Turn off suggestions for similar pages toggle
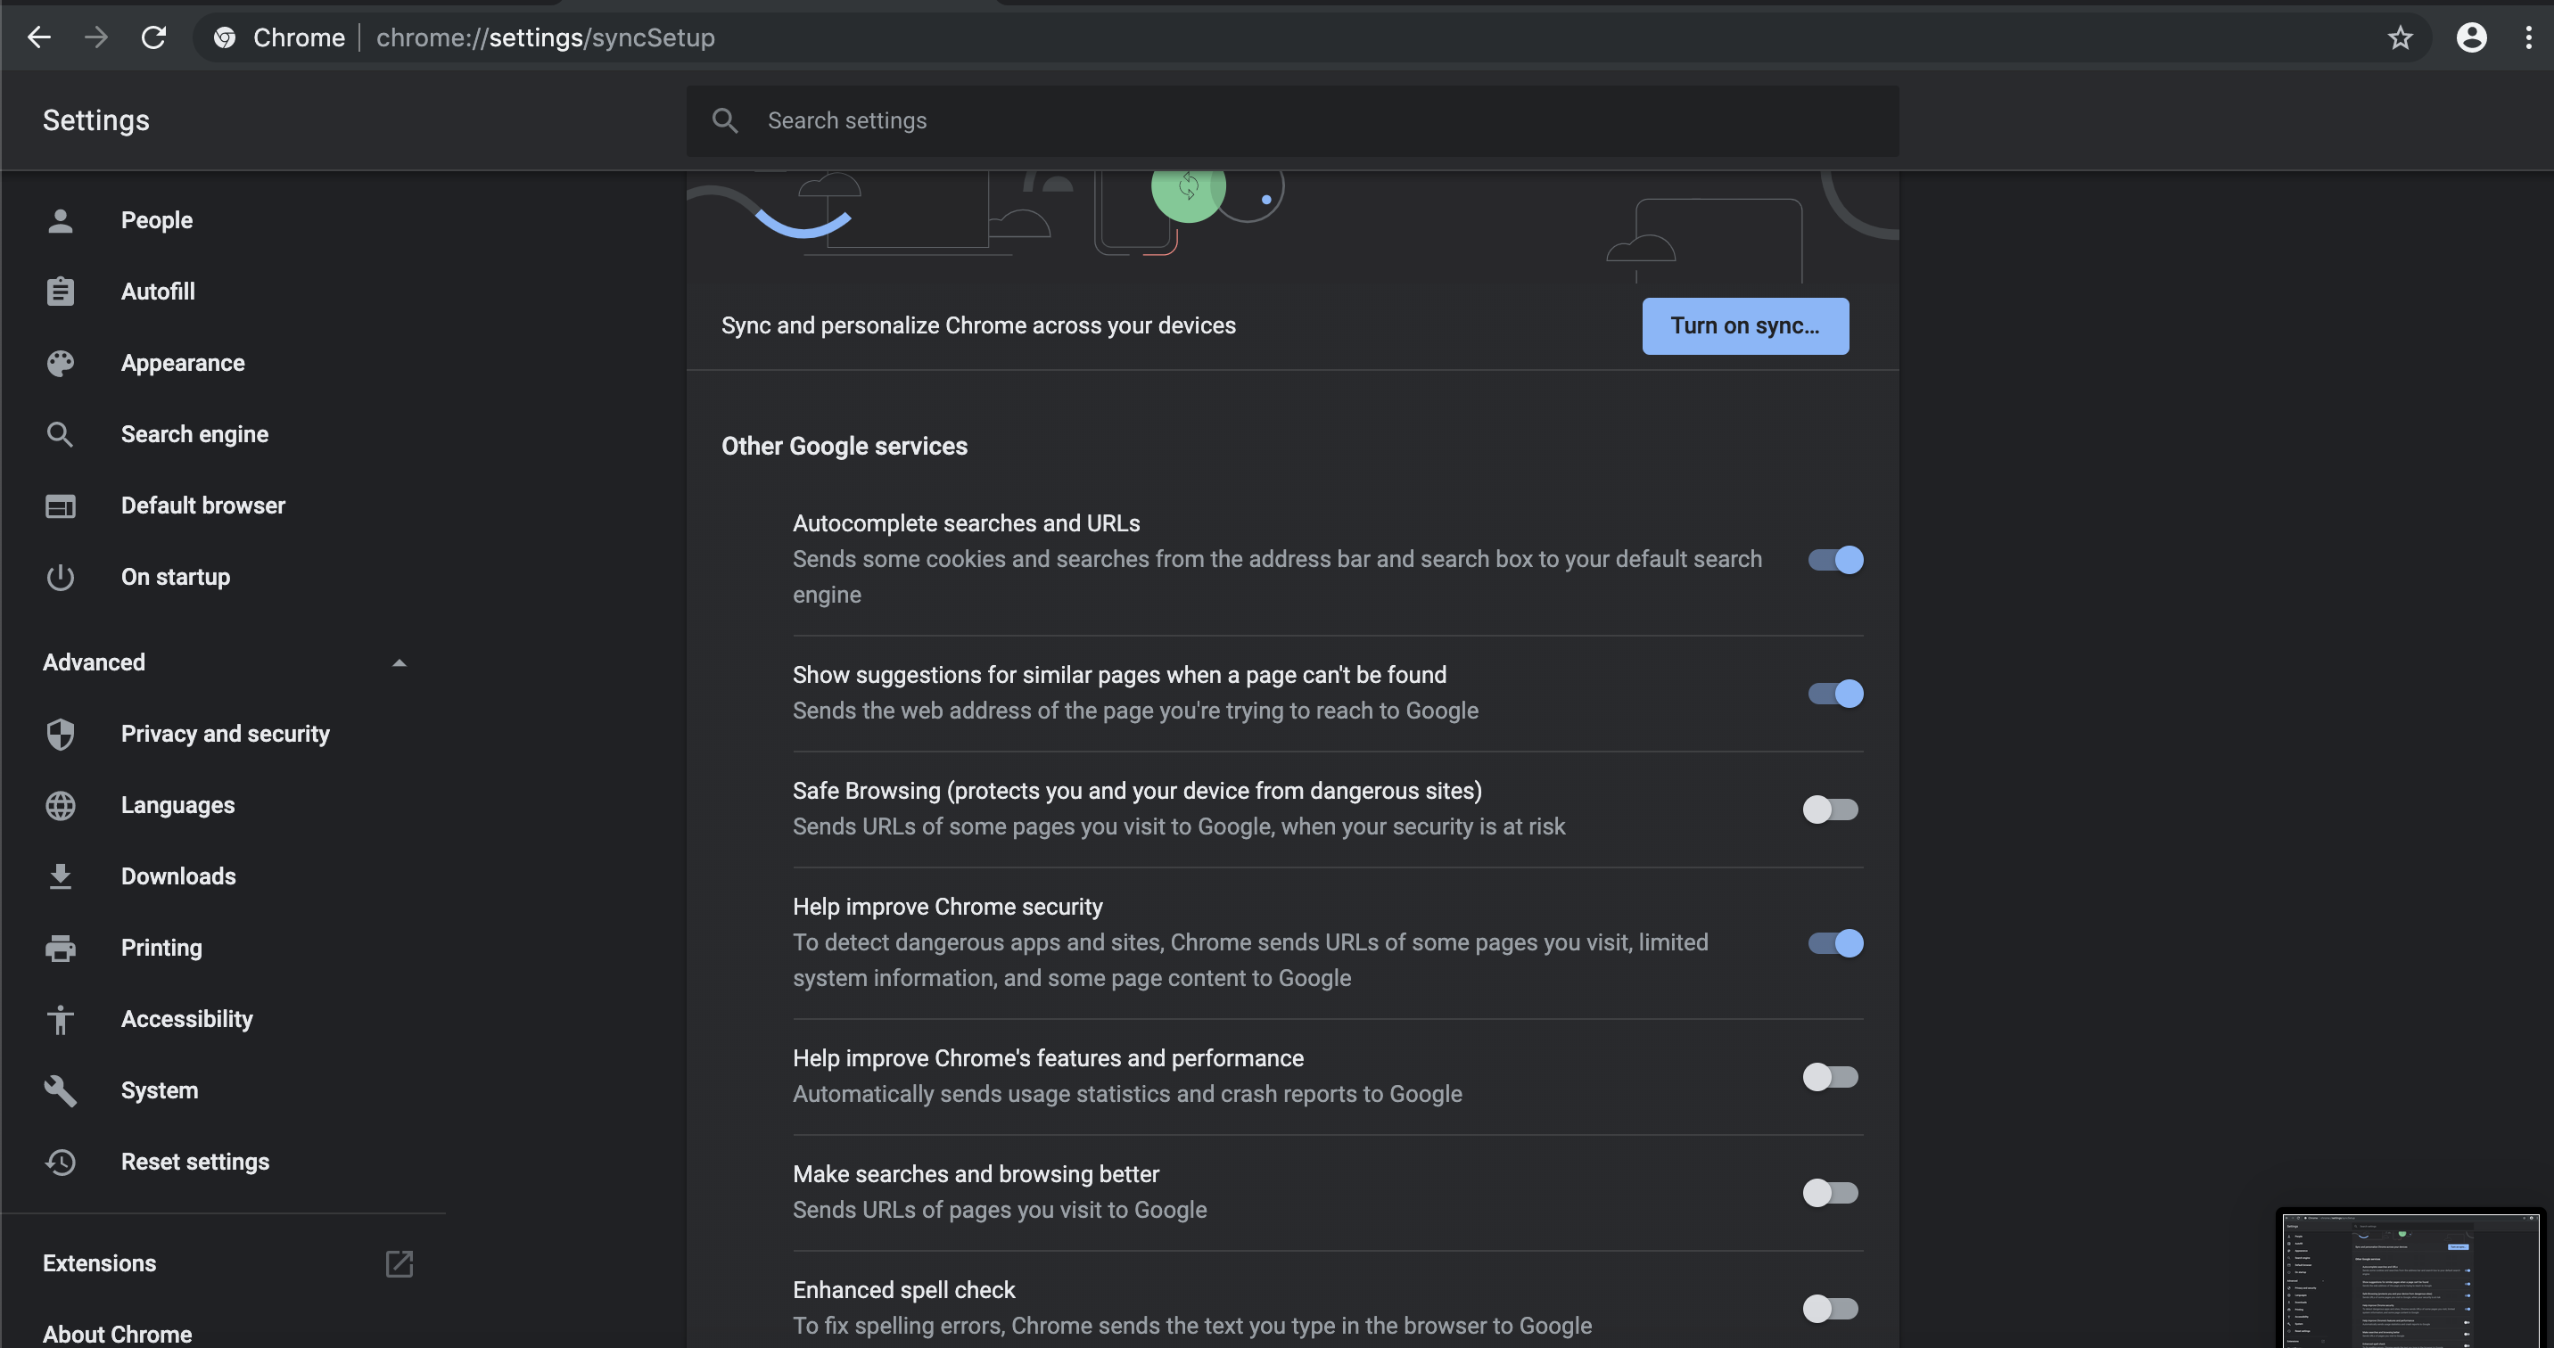Image resolution: width=2554 pixels, height=1348 pixels. pyautogui.click(x=1835, y=694)
